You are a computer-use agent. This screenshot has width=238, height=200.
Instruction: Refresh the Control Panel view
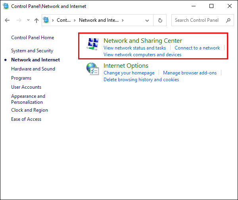[160, 20]
